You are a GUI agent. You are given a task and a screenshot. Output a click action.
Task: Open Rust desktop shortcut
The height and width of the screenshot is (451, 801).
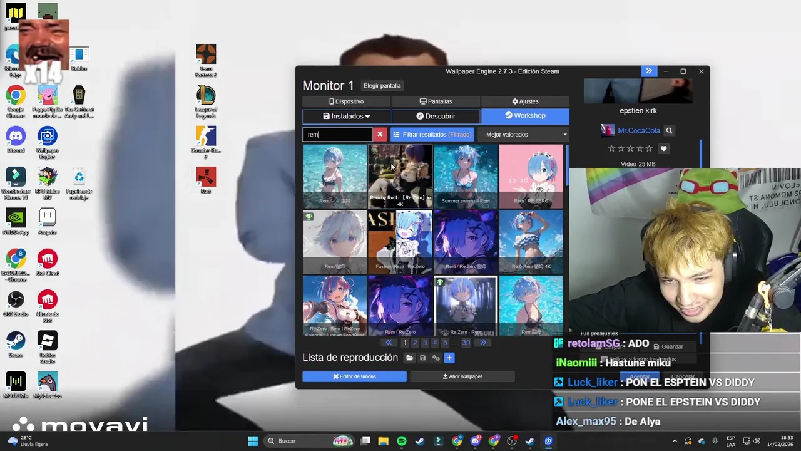[x=205, y=180]
